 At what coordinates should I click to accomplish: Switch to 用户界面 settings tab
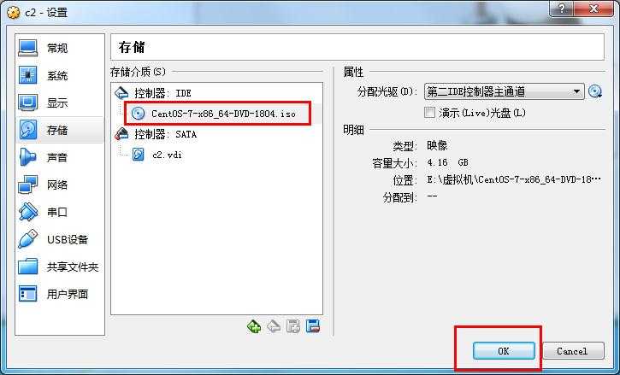(x=59, y=294)
